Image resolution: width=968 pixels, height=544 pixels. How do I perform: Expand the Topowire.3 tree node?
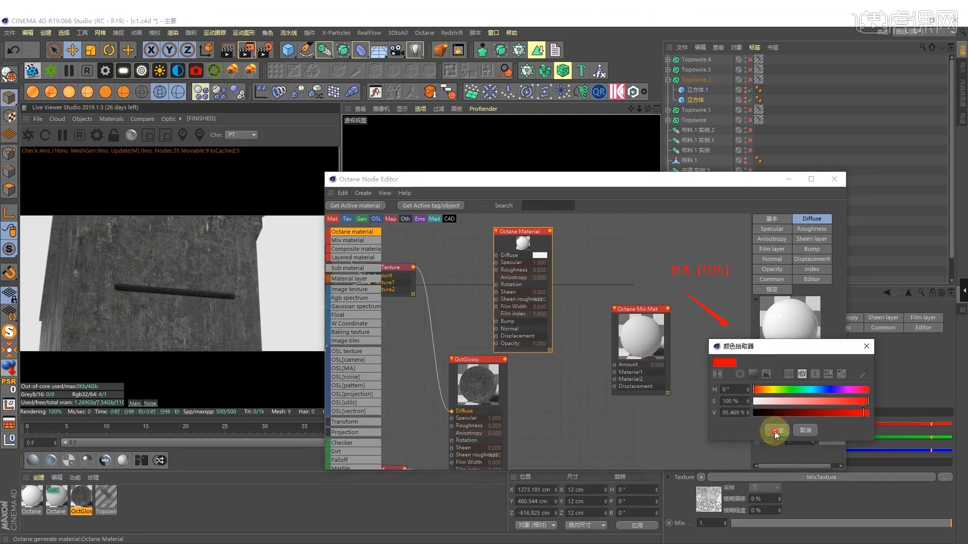click(x=668, y=70)
